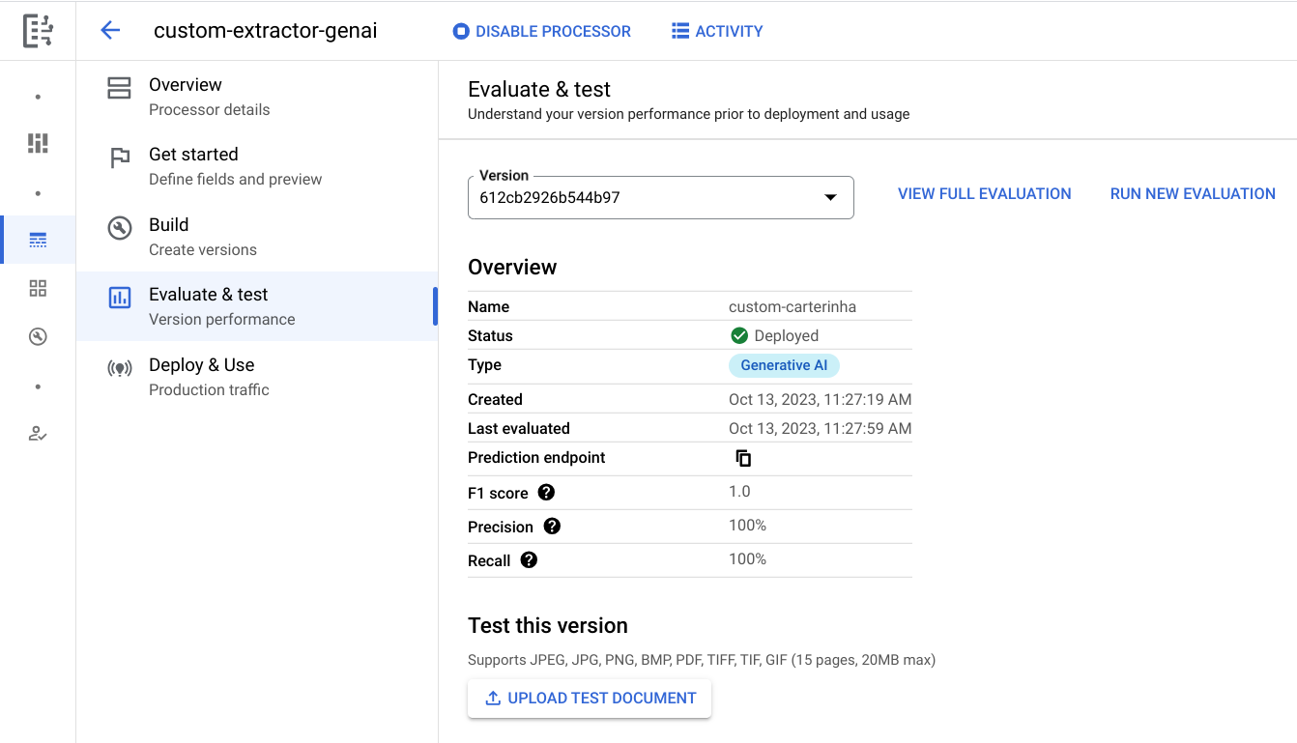Open the Get started menu item
The height and width of the screenshot is (743, 1297).
point(257,166)
